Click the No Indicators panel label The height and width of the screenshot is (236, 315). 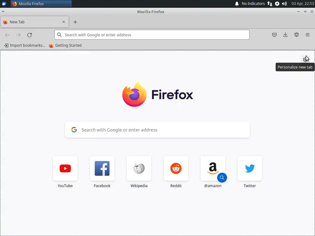pyautogui.click(x=253, y=4)
